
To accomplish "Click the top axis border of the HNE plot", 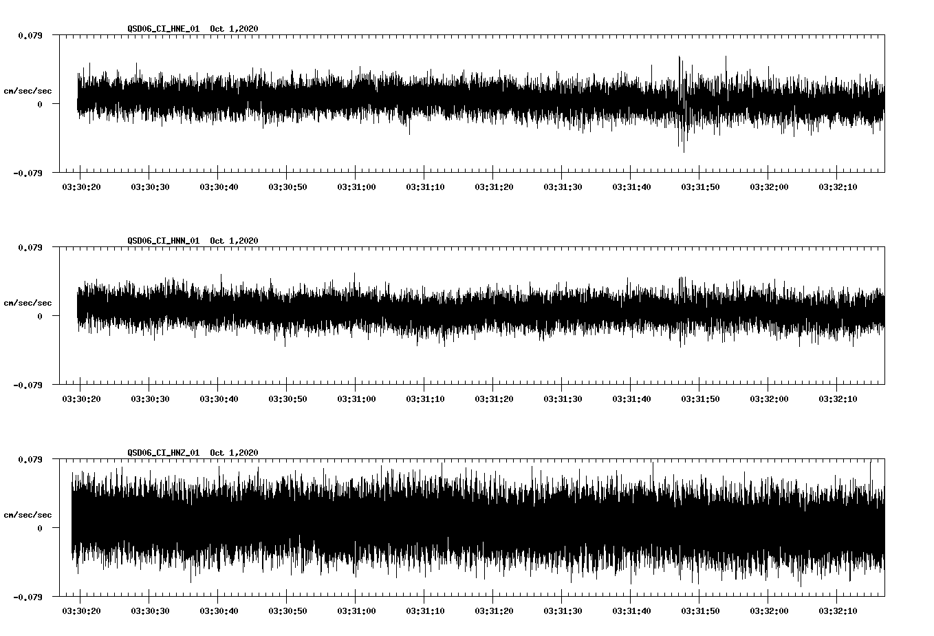I will click(x=468, y=36).
